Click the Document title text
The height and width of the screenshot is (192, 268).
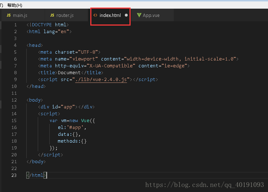pyautogui.click(x=69, y=73)
